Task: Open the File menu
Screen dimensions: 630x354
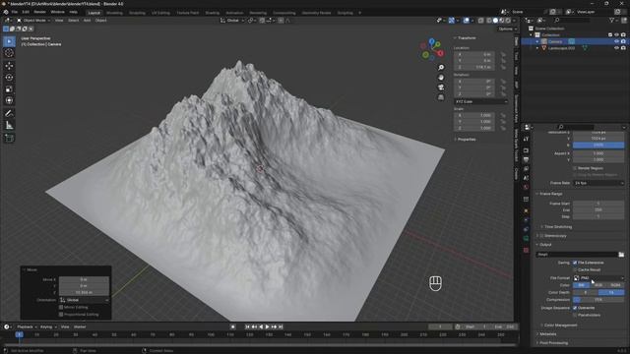Action: coord(15,12)
